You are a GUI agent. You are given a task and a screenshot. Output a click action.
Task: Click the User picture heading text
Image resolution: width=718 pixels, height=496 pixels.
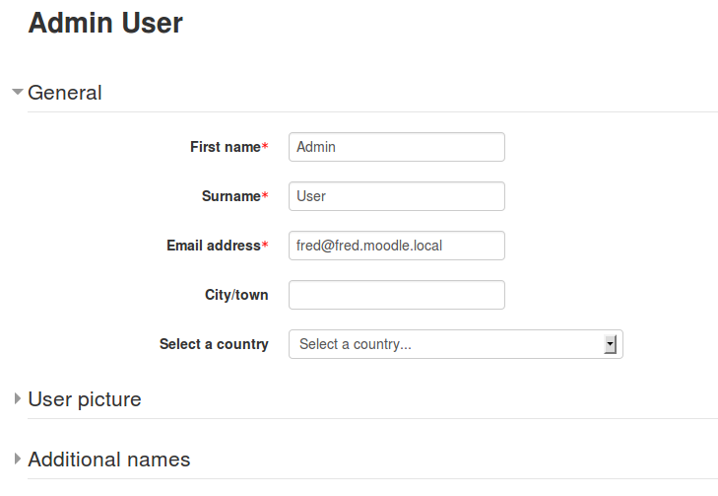(x=85, y=399)
